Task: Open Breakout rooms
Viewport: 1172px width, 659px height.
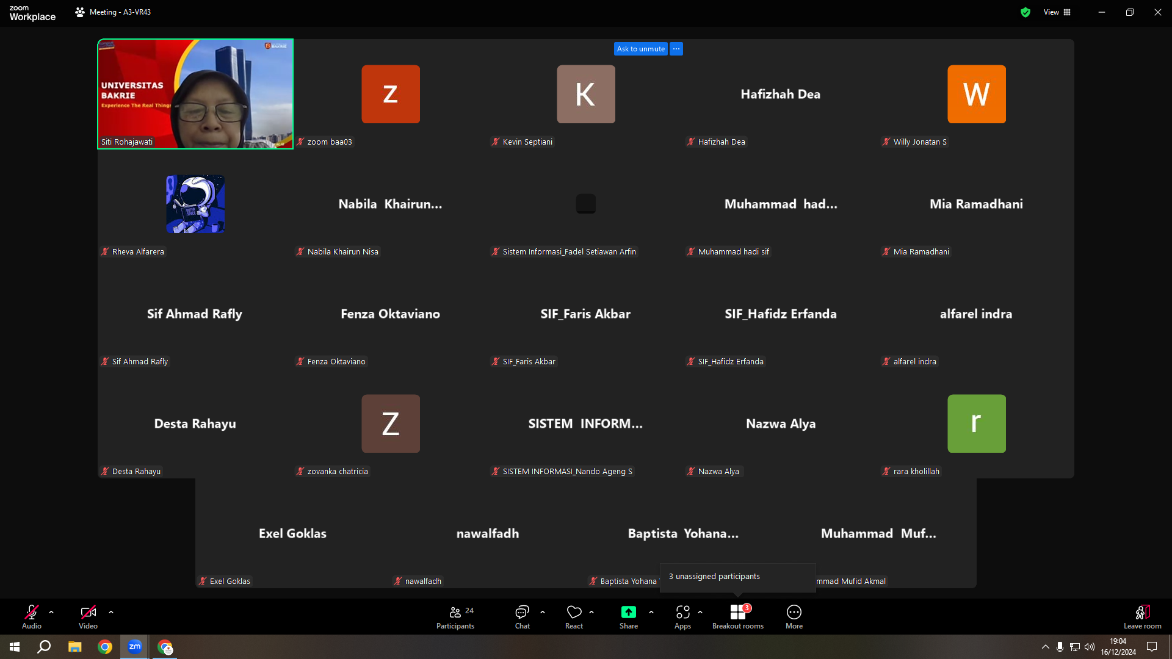Action: 738,616
